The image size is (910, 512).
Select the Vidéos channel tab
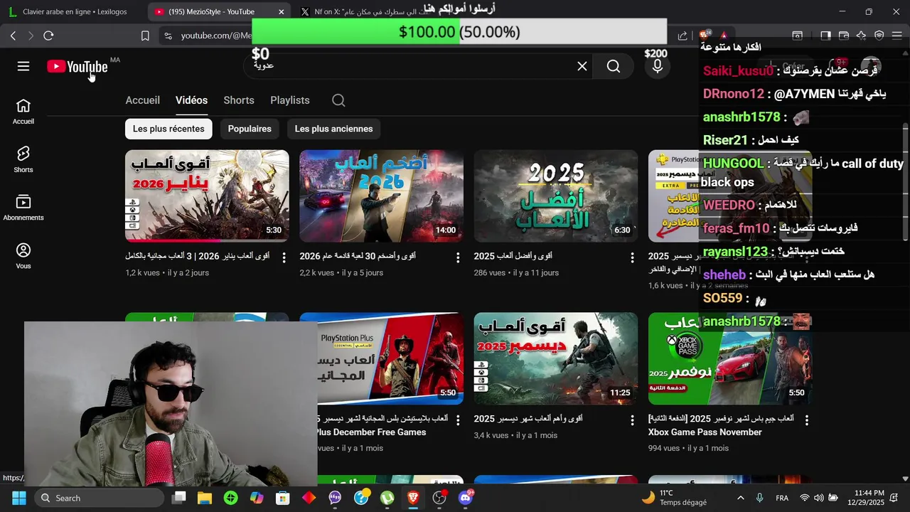pyautogui.click(x=191, y=100)
